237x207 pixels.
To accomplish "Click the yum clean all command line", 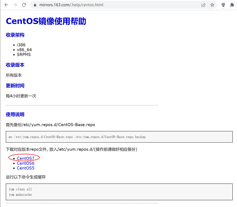I will [20, 189].
